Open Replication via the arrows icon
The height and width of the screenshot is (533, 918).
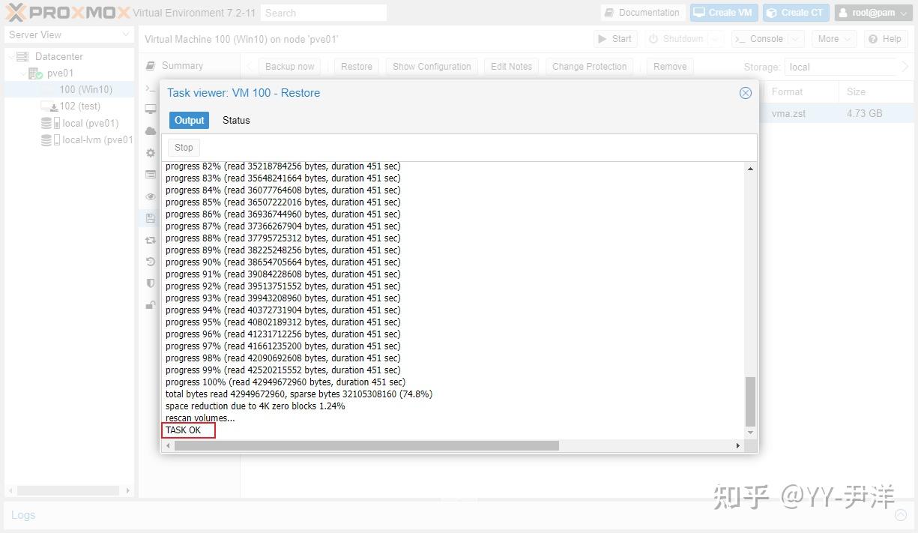point(150,239)
